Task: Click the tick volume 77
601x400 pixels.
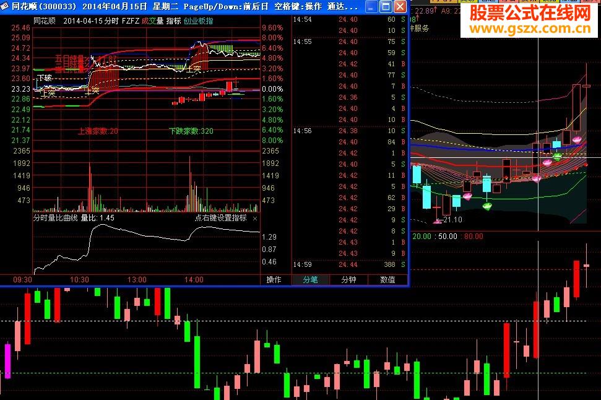Action: pyautogui.click(x=391, y=75)
